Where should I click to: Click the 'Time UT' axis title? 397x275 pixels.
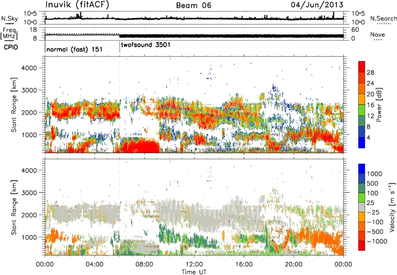click(194, 272)
